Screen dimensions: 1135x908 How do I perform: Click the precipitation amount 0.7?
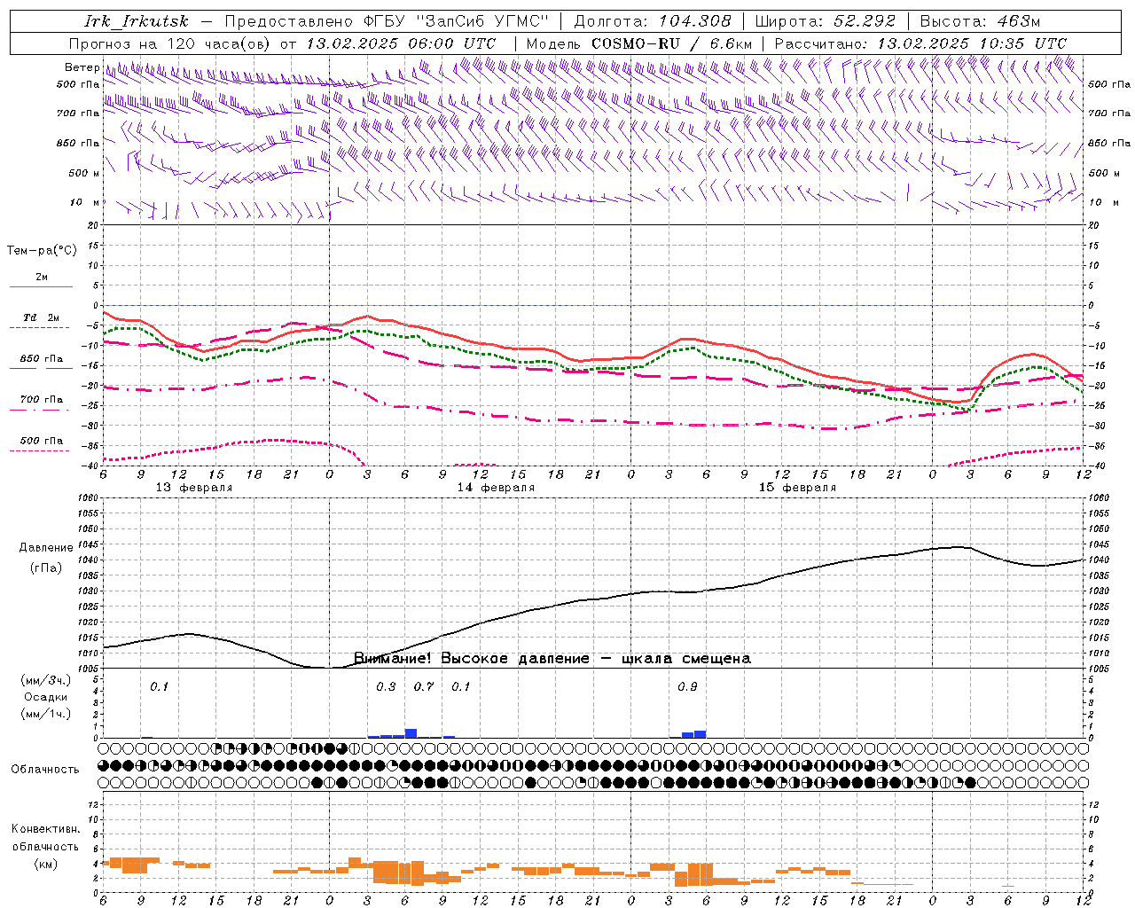click(x=424, y=687)
